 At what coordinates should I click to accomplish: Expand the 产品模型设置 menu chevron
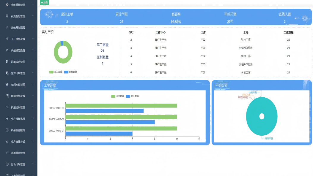(33, 50)
